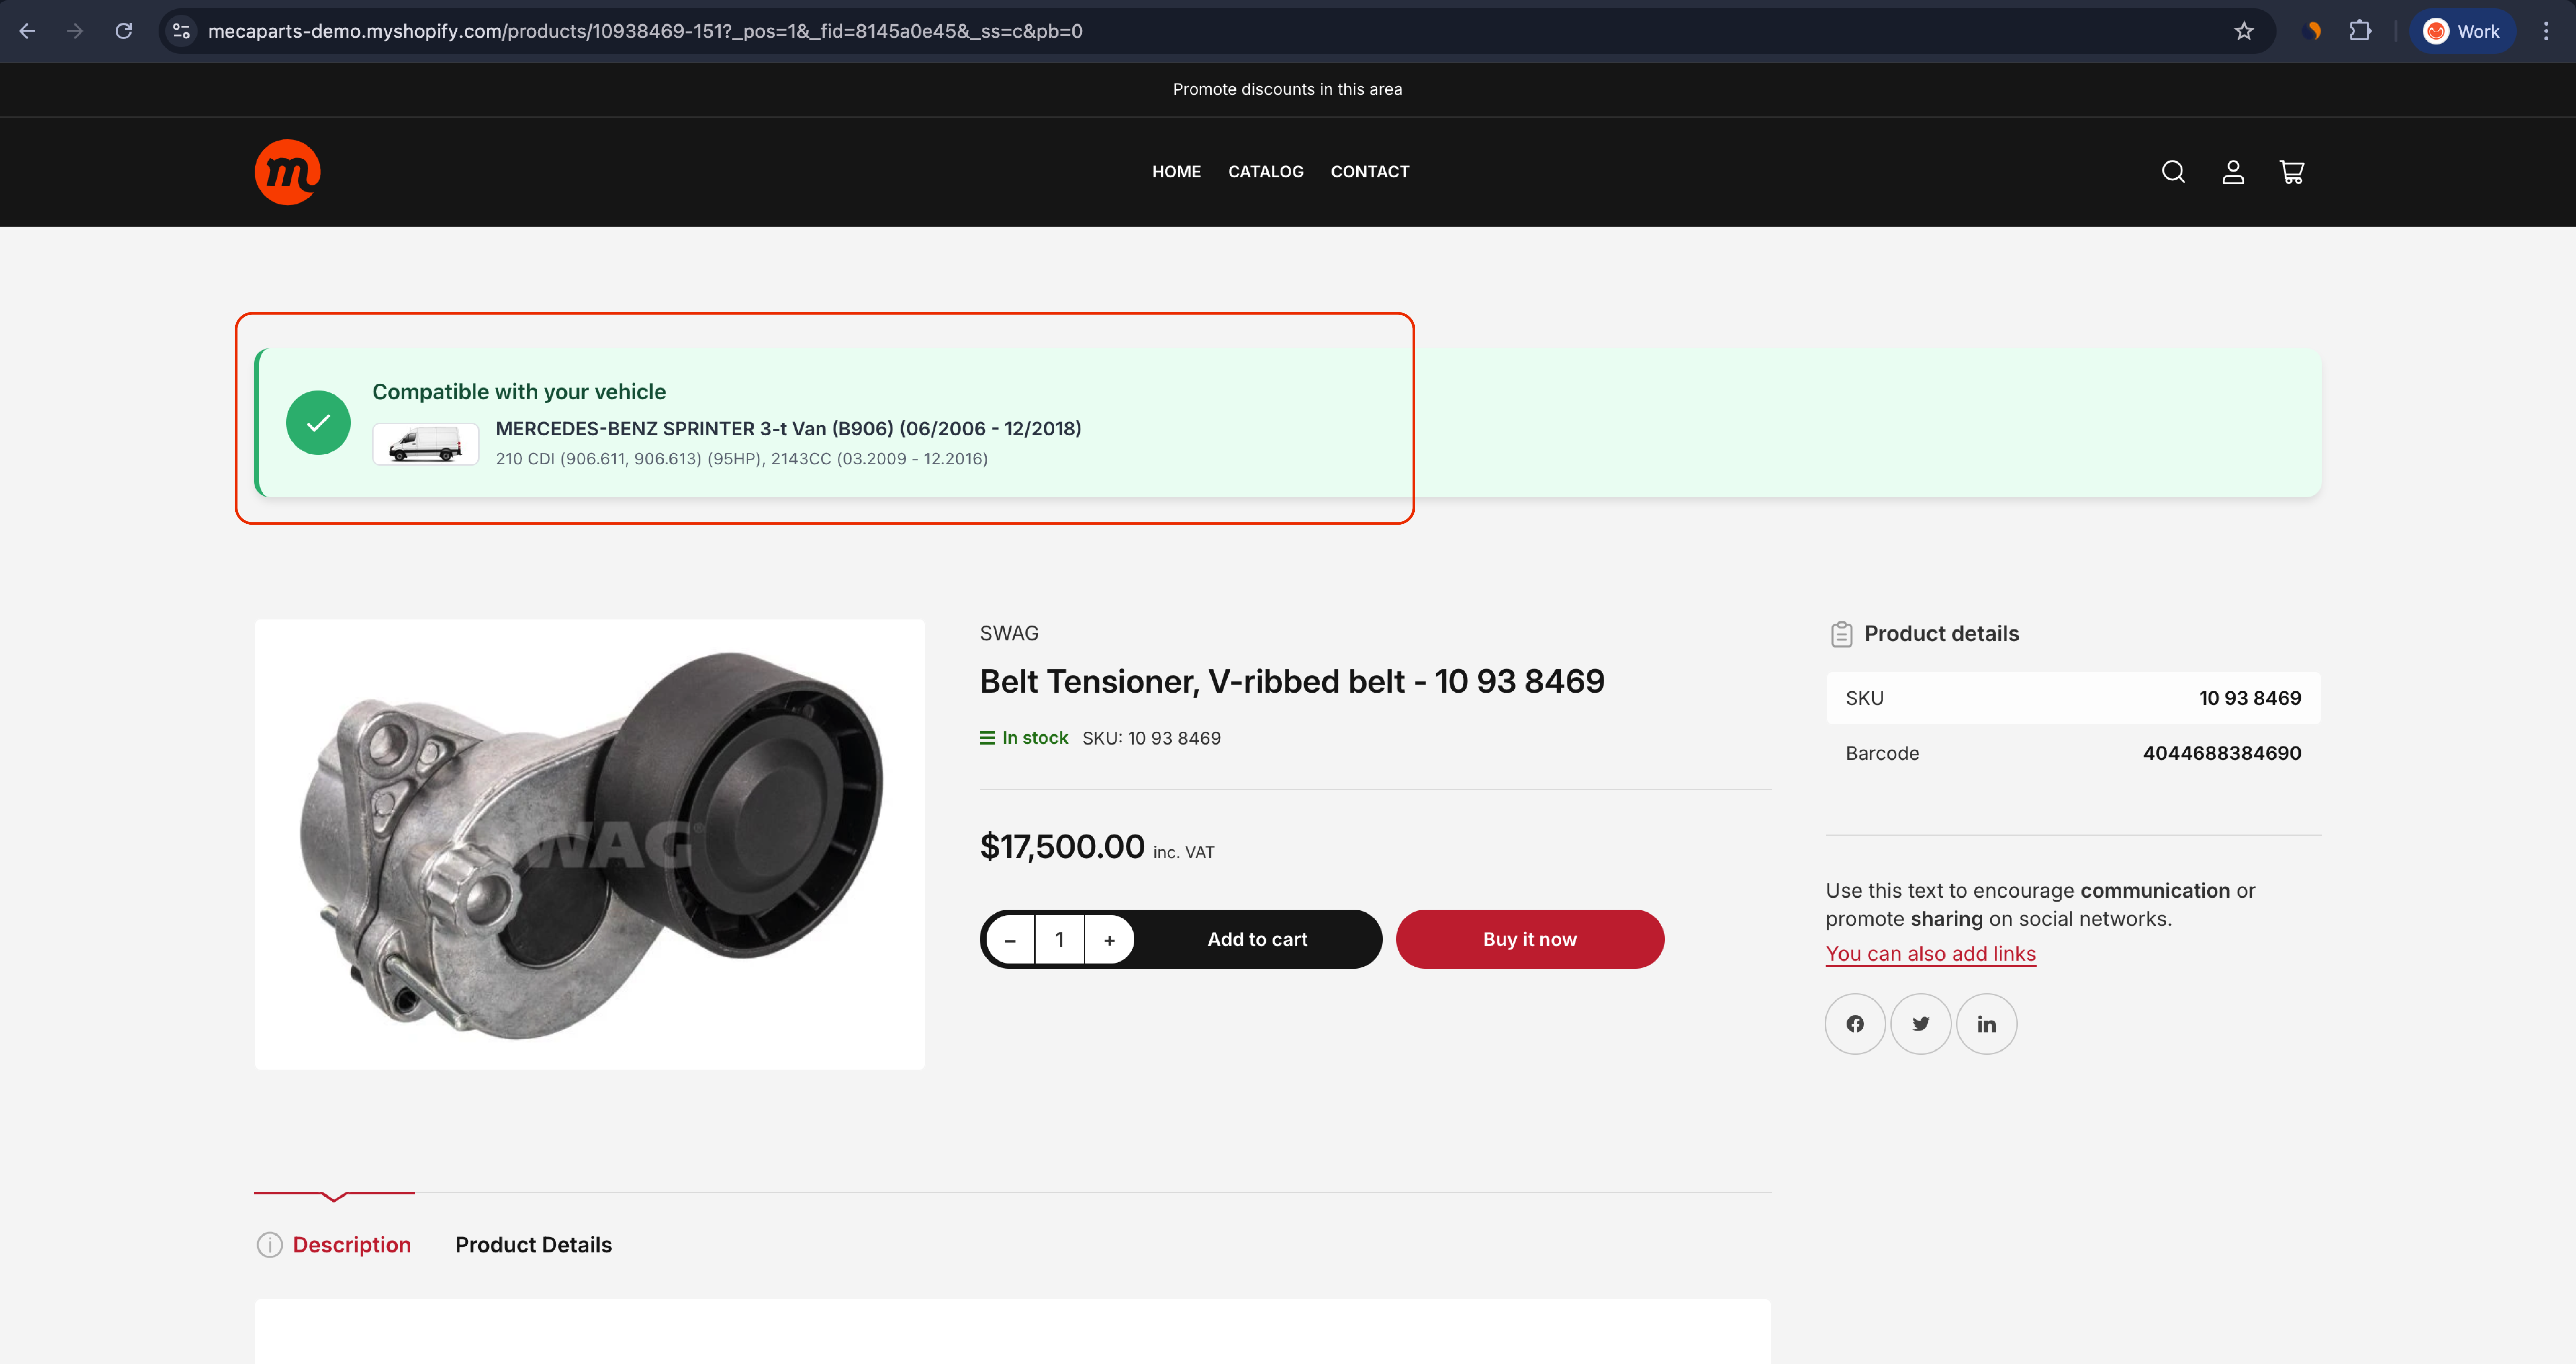Open the CATALOG menu item
Screen dimensions: 2576x1364
1265,172
